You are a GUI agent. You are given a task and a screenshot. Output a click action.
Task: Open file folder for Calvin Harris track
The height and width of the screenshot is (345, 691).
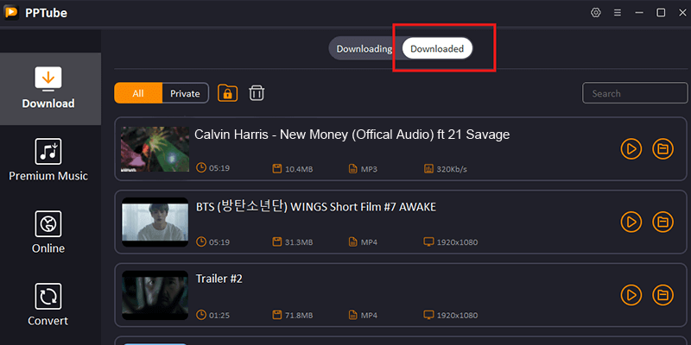click(x=662, y=149)
